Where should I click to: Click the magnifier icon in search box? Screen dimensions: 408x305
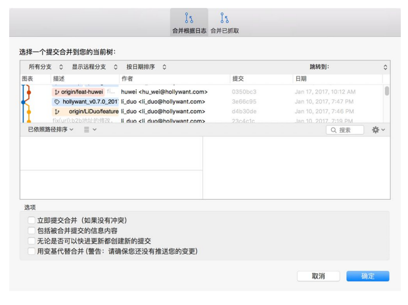334,130
